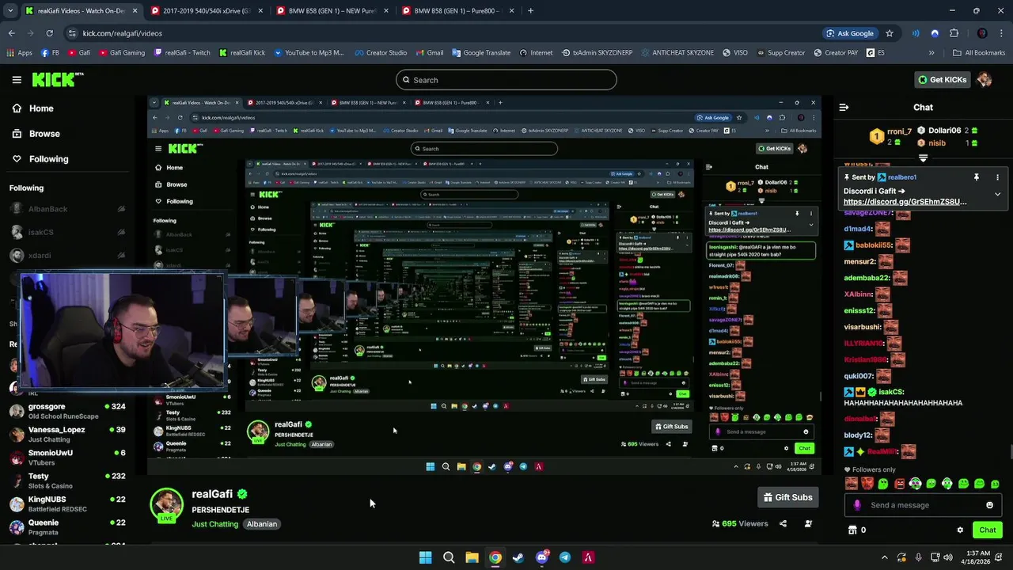Open Windows Start menu
Viewport: 1013px width, 570px height.
(x=425, y=557)
